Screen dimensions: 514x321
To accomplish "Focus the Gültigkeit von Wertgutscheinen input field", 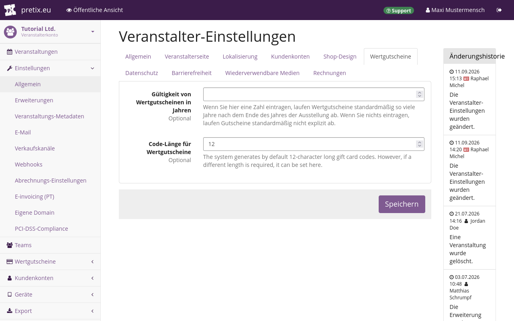I will click(314, 94).
